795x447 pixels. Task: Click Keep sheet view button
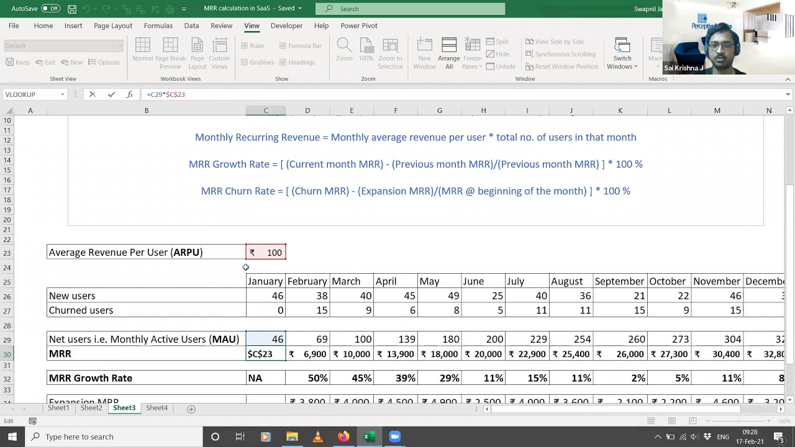coord(17,62)
